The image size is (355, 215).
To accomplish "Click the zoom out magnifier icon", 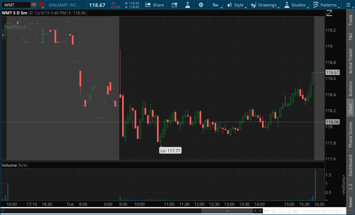I will click(x=288, y=211).
